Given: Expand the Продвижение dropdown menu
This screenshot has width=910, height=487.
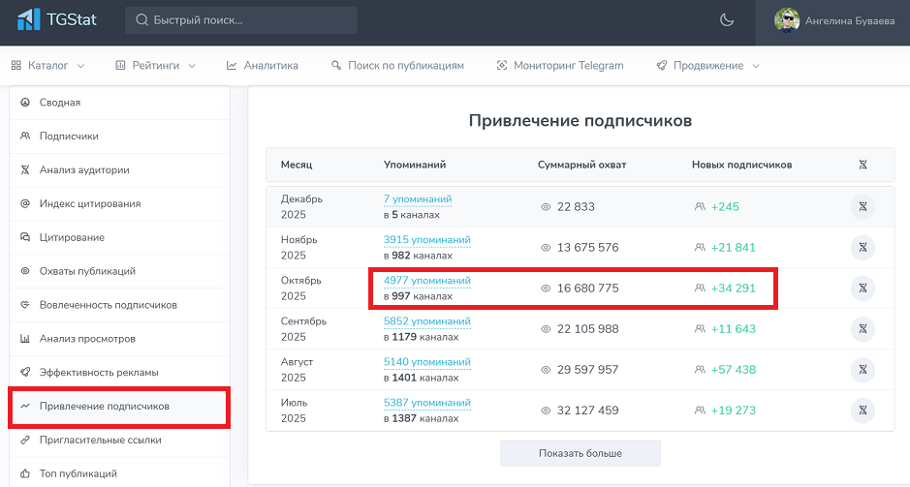Looking at the screenshot, I should click(707, 66).
